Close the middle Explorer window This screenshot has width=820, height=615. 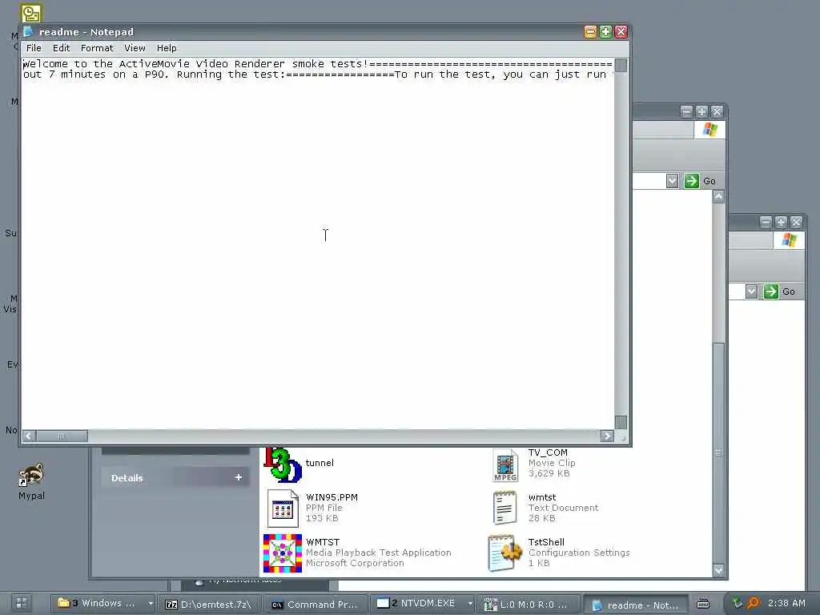click(x=717, y=111)
